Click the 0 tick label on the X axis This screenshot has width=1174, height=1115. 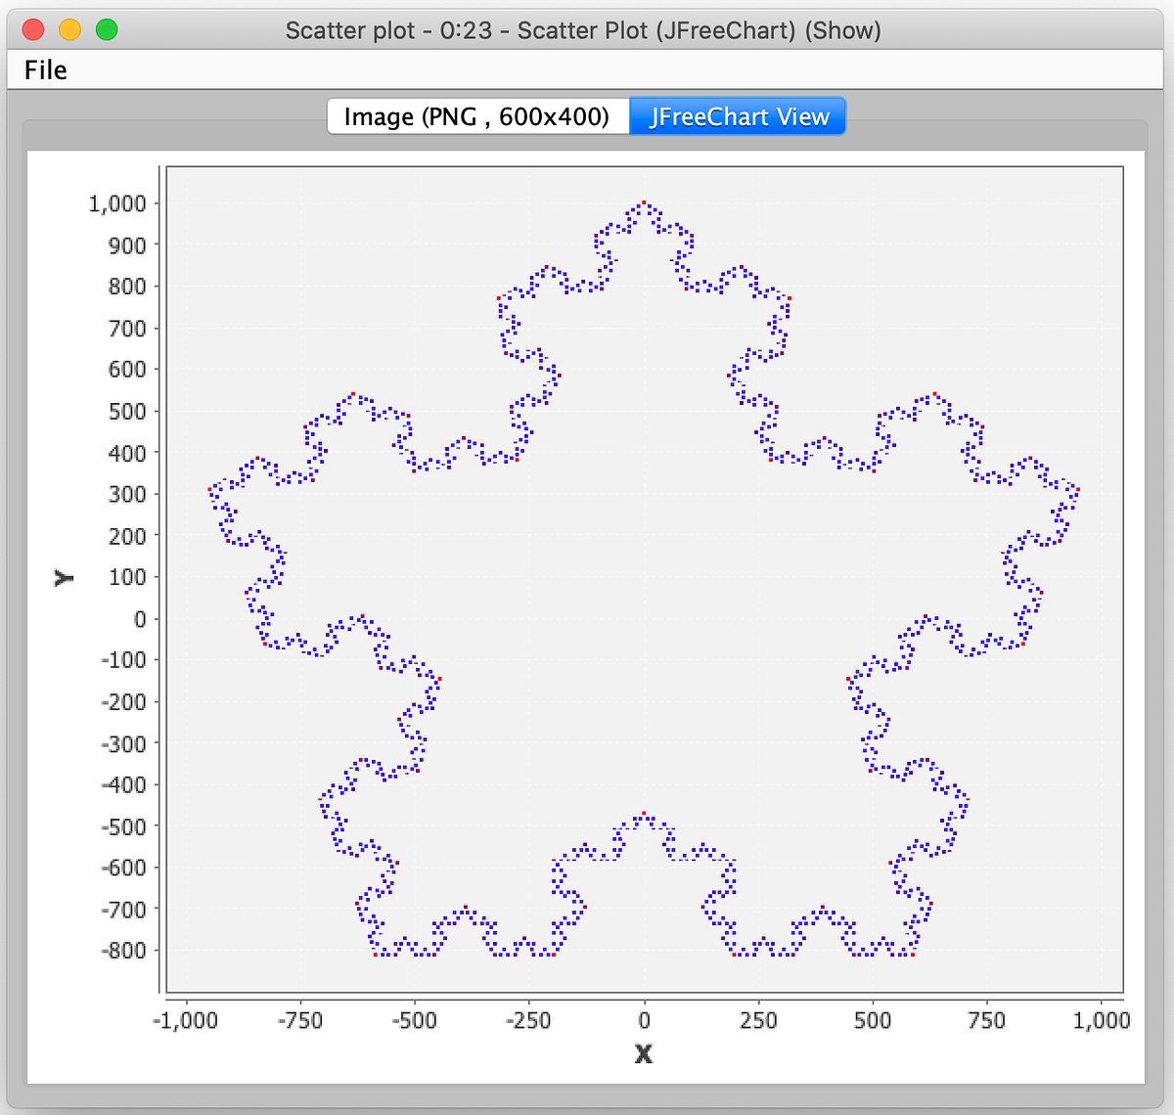644,1020
